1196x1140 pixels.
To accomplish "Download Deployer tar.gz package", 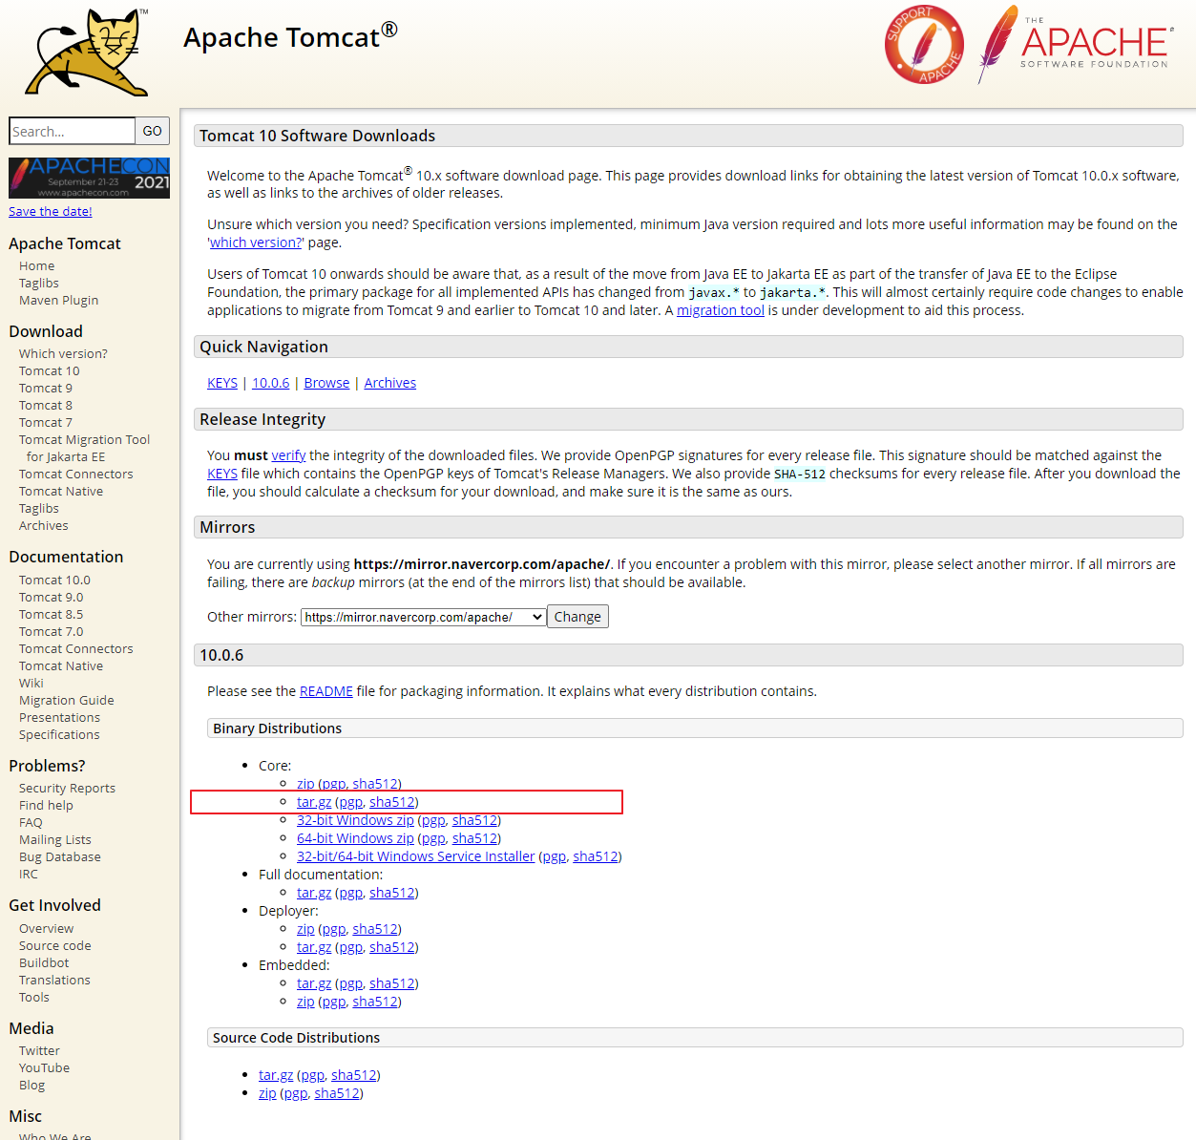I will tap(314, 947).
